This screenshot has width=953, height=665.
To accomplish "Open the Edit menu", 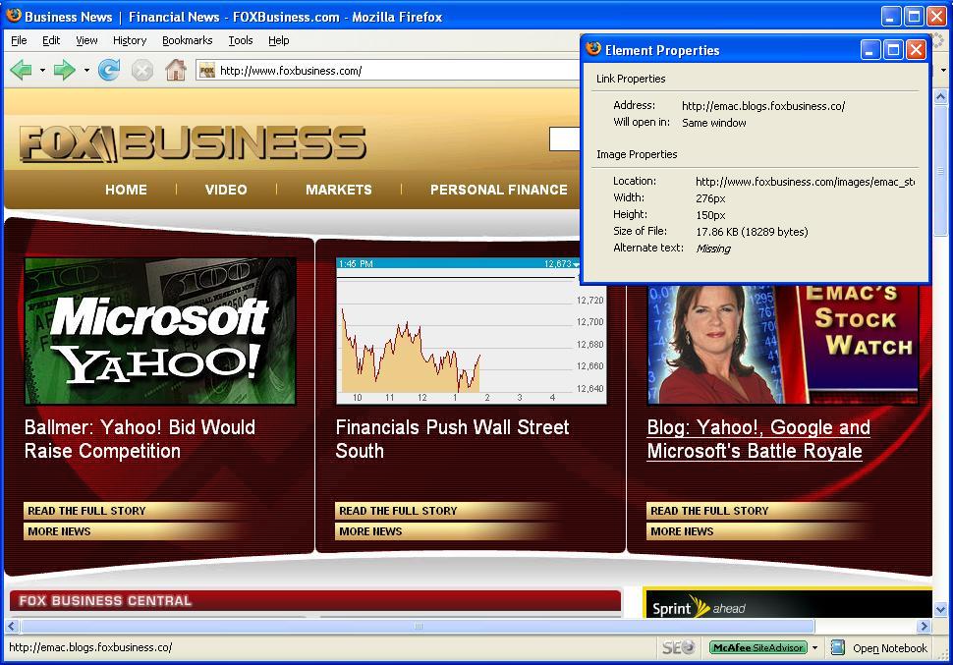I will coord(51,40).
